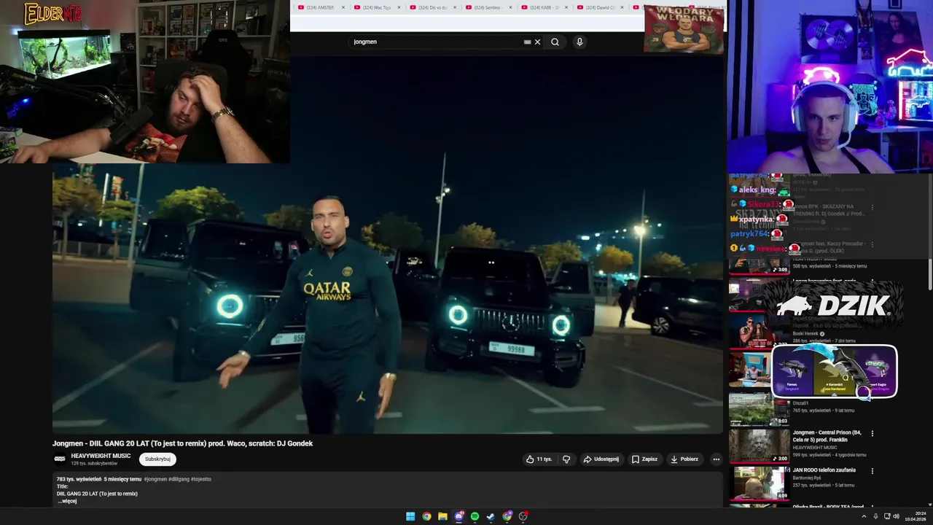This screenshot has width=933, height=525.
Task: Open the menu for Jongmen - Central Prison video
Action: pos(873,433)
